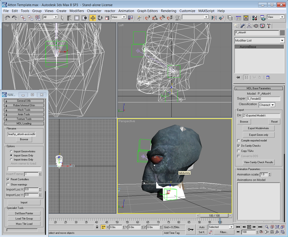Viewport: 288px width, 237px height.
Task: Open the MAXScript menu
Action: point(206,11)
